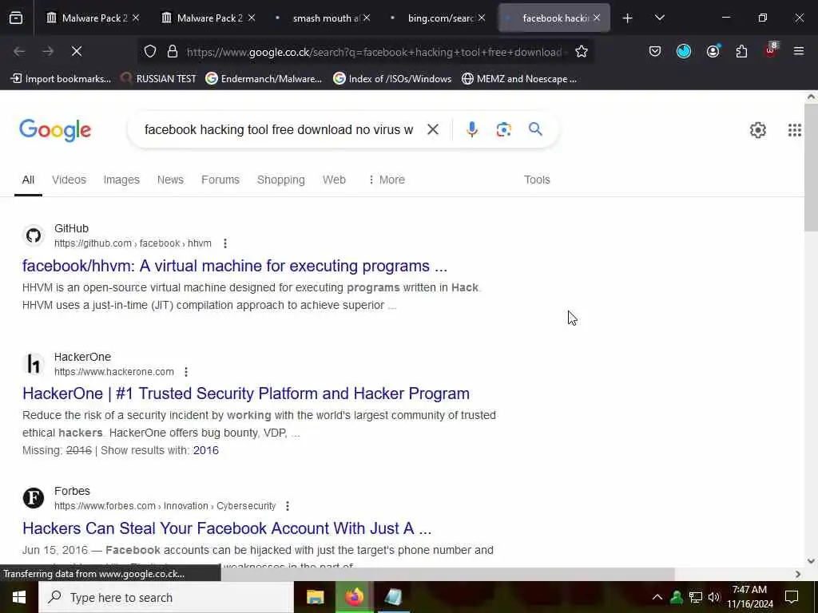Click the Google logo

click(x=55, y=130)
